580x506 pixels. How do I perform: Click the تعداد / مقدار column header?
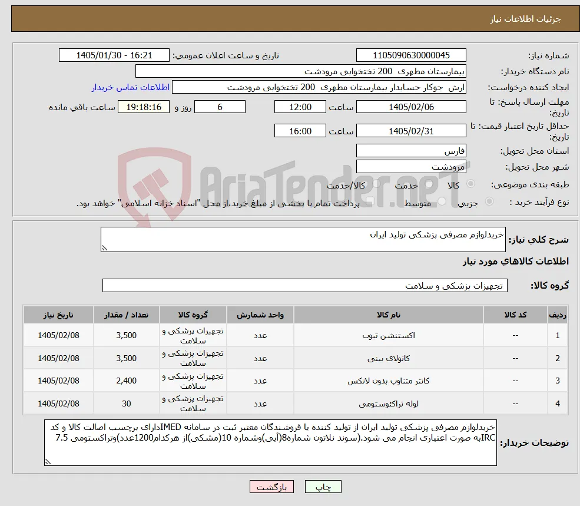coord(126,315)
